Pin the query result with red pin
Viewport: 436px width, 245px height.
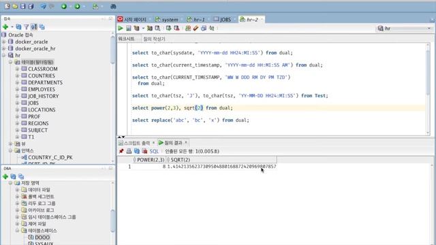pyautogui.click(x=121, y=151)
